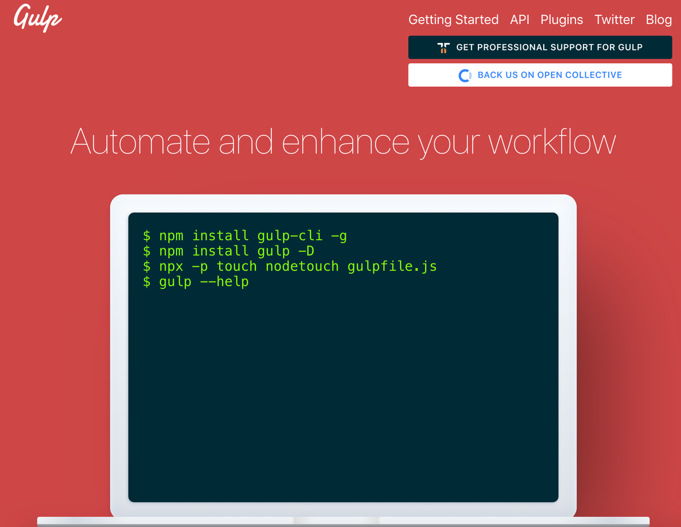Viewport: 681px width, 527px height.
Task: Click the 'npm install gulp-cli -g' command line
Action: click(x=245, y=236)
